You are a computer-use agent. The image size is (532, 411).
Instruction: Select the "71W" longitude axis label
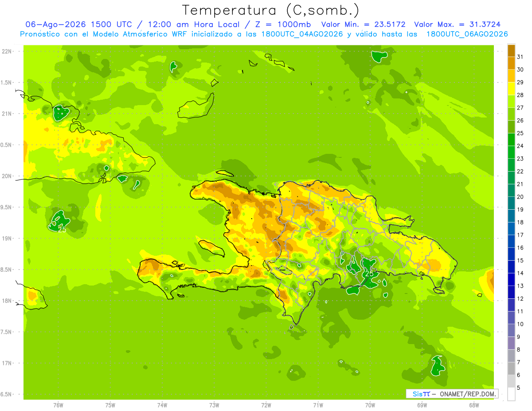(318, 405)
